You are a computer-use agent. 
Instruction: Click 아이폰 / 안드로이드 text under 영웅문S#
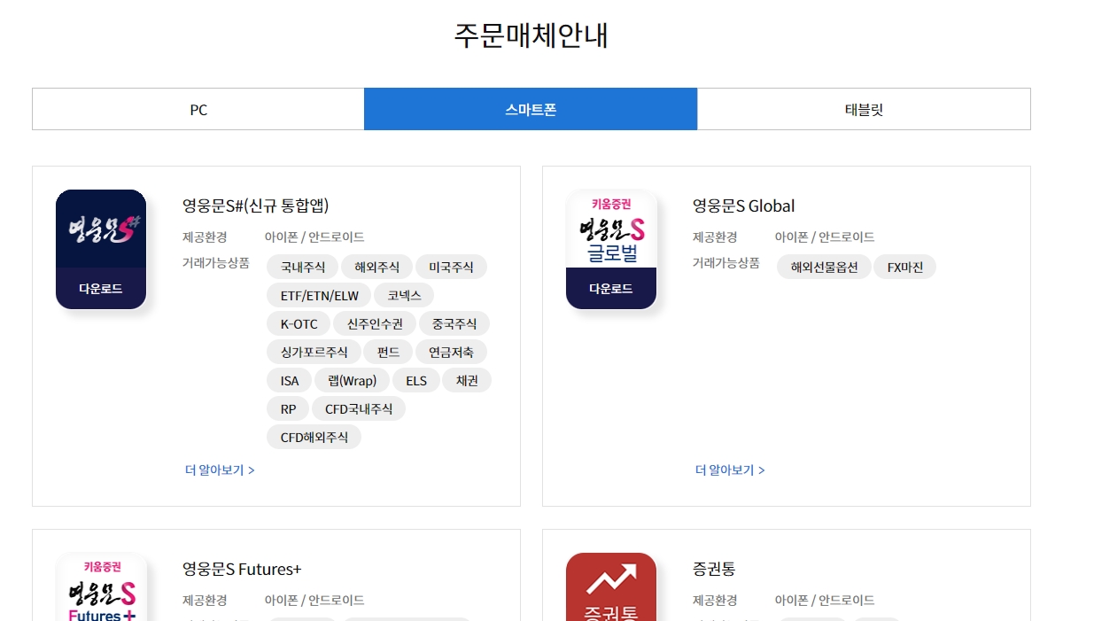pos(314,237)
